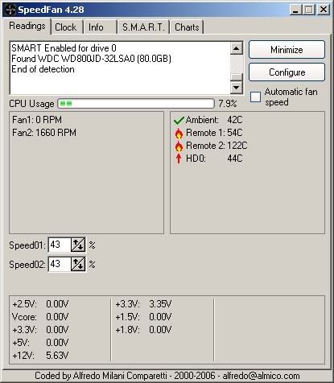Click the Speed01 up/down spinner arrows
This screenshot has height=383, width=334.
click(x=78, y=245)
